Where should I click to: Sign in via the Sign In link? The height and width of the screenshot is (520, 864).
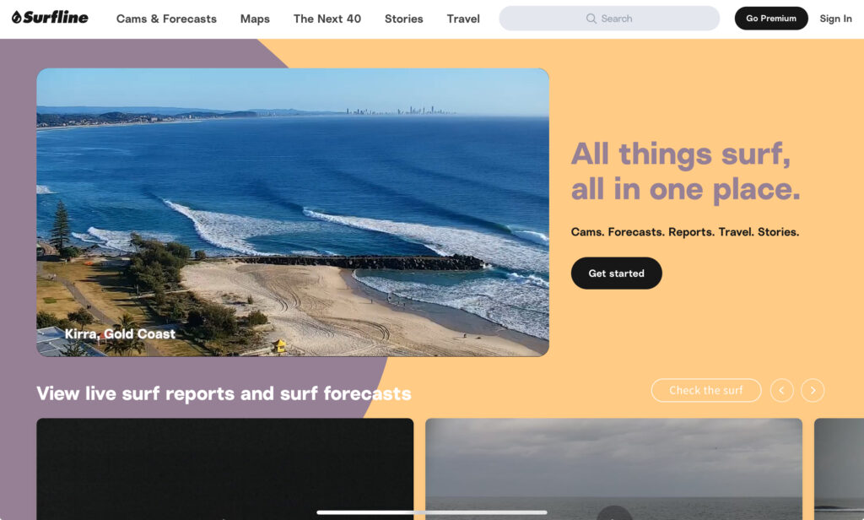(834, 19)
